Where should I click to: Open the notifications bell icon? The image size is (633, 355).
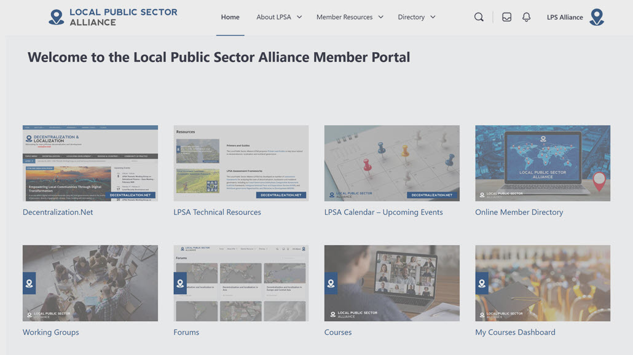pyautogui.click(x=526, y=17)
